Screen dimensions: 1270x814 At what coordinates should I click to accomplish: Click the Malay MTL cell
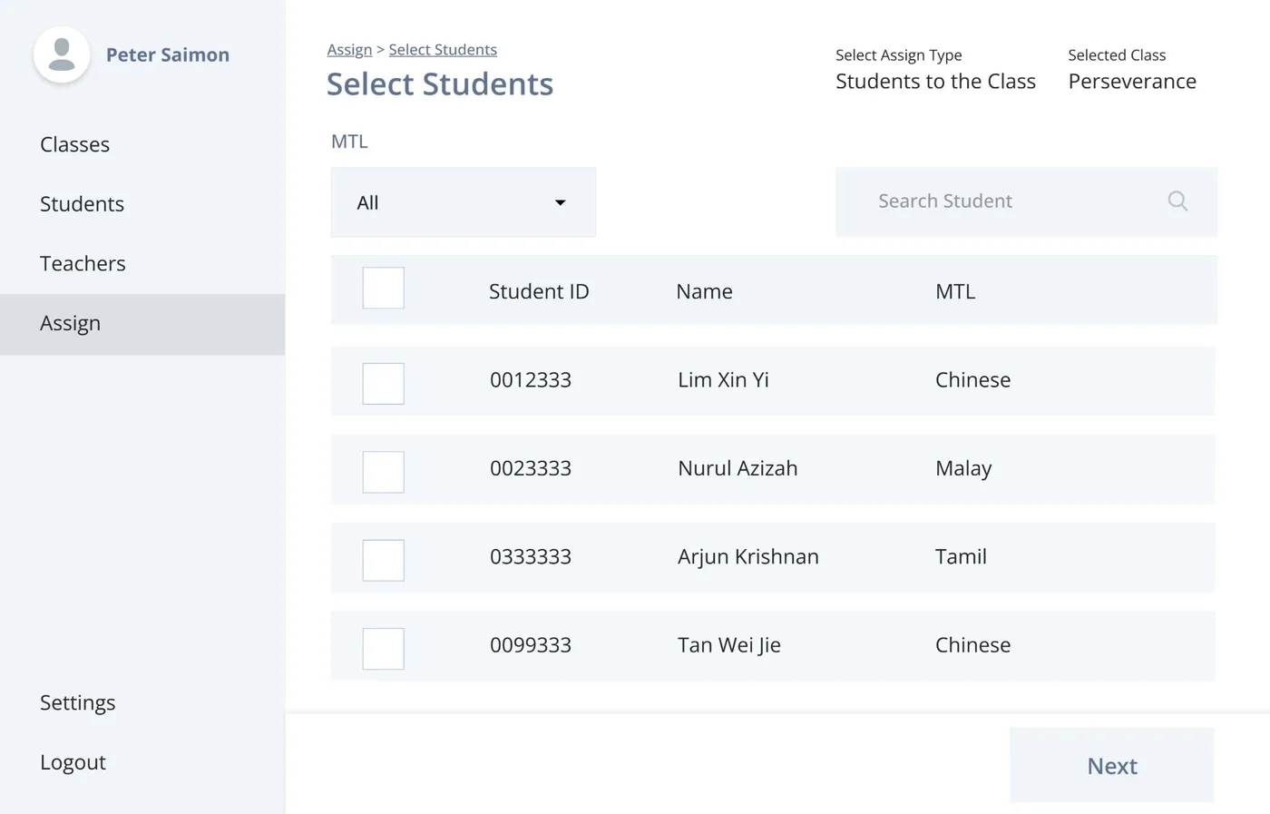pos(963,469)
